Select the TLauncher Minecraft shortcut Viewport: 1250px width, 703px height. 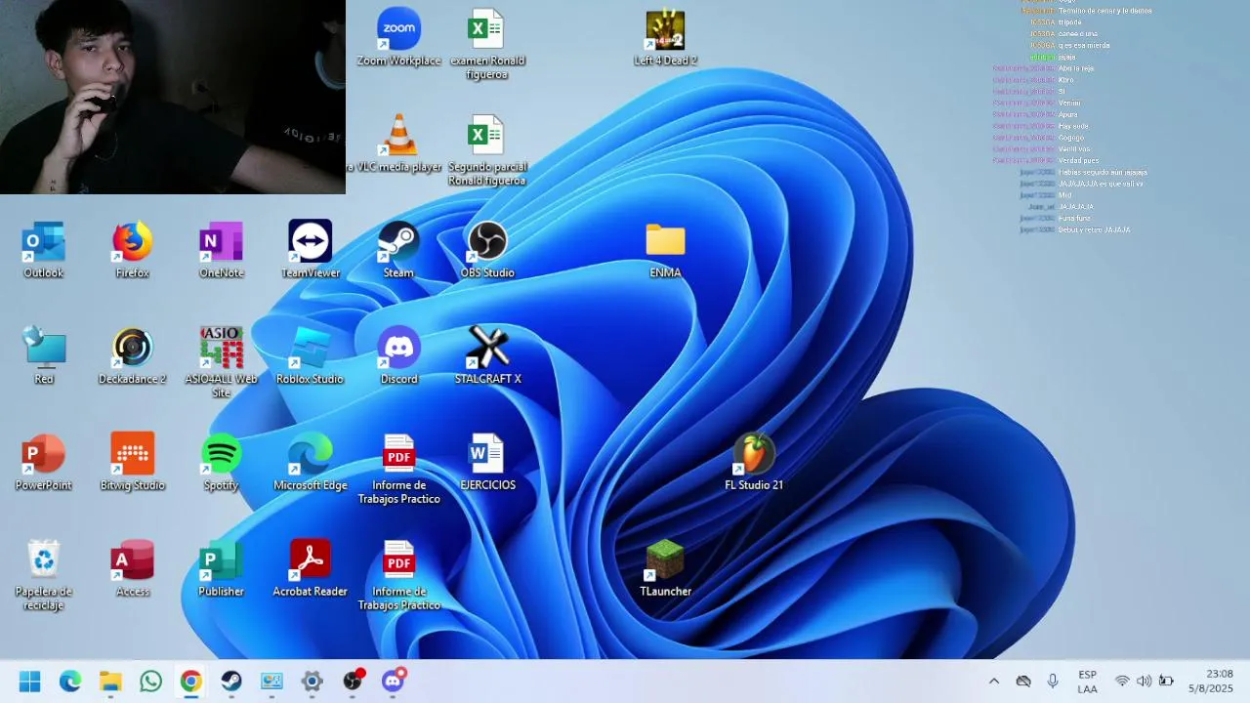(x=665, y=568)
